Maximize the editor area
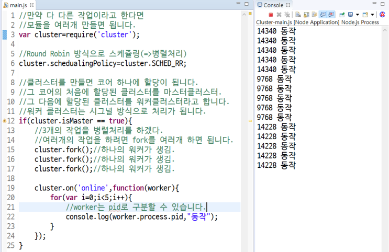The width and height of the screenshot is (389, 252). 247,4
